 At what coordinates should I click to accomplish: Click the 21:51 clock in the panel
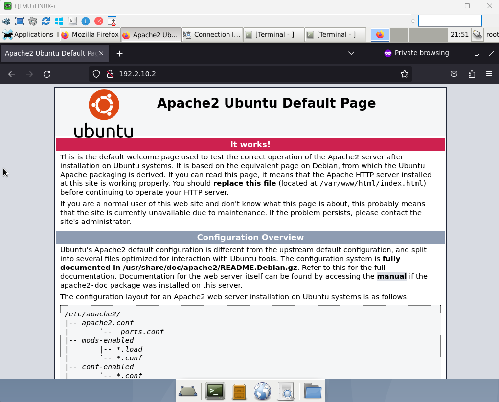click(x=459, y=34)
